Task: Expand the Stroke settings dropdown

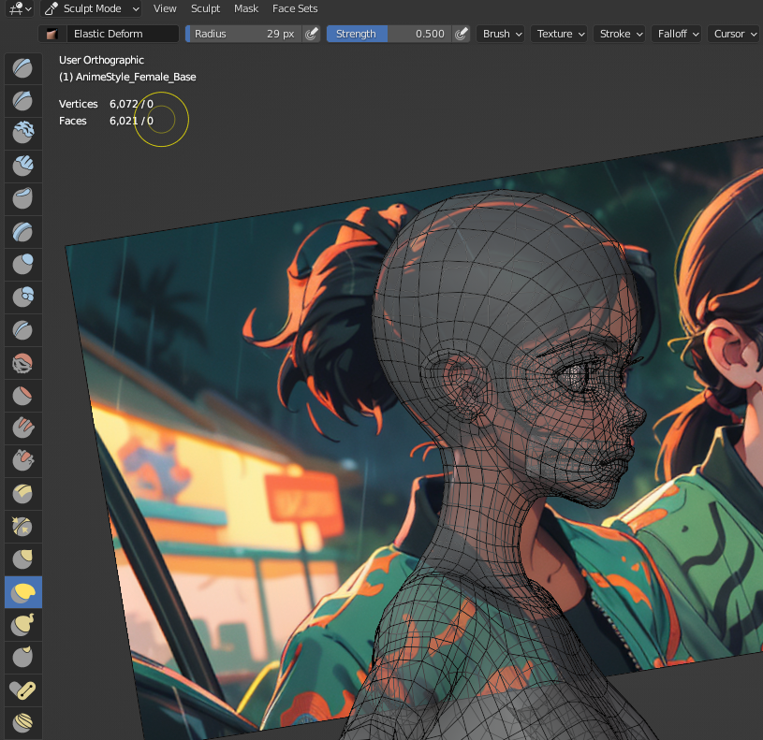Action: [620, 34]
